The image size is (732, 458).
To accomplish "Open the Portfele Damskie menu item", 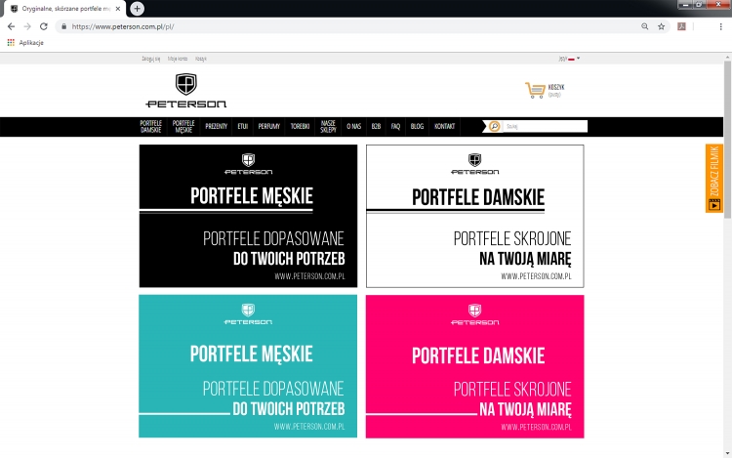I will pos(150,127).
